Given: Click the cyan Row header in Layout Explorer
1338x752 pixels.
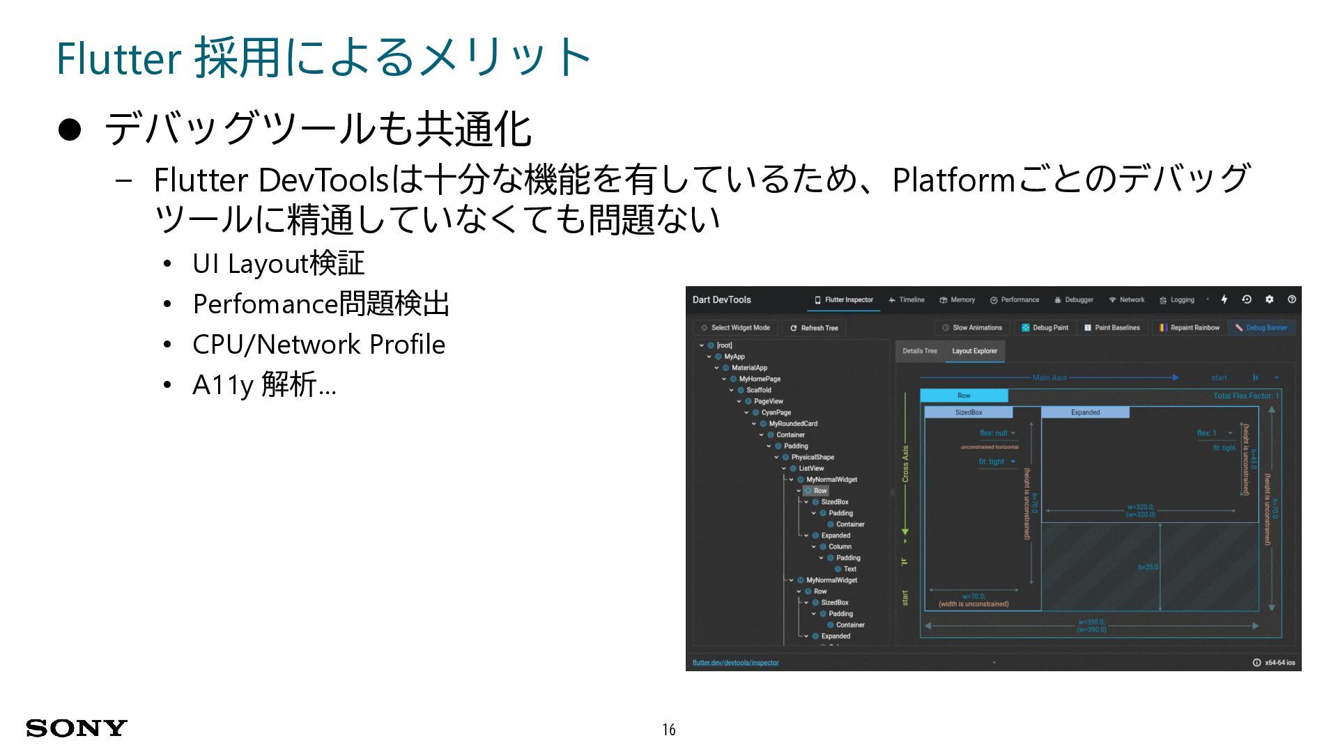Looking at the screenshot, I should click(964, 395).
